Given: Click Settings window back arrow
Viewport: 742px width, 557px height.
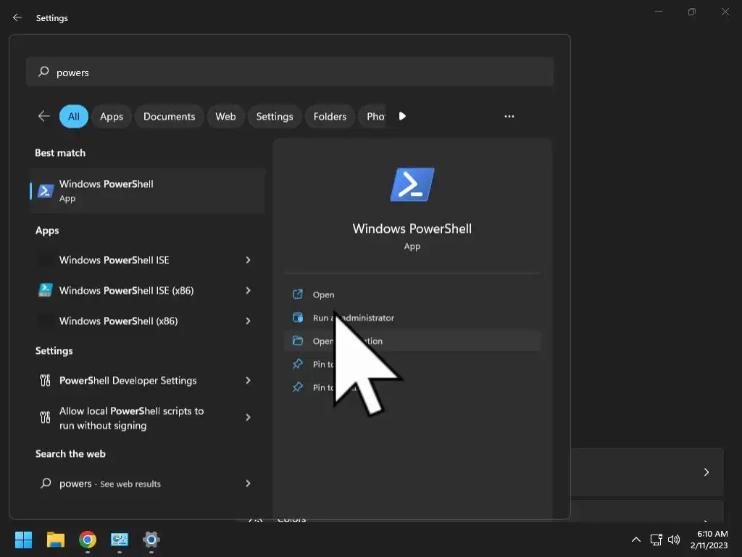Looking at the screenshot, I should tap(17, 17).
